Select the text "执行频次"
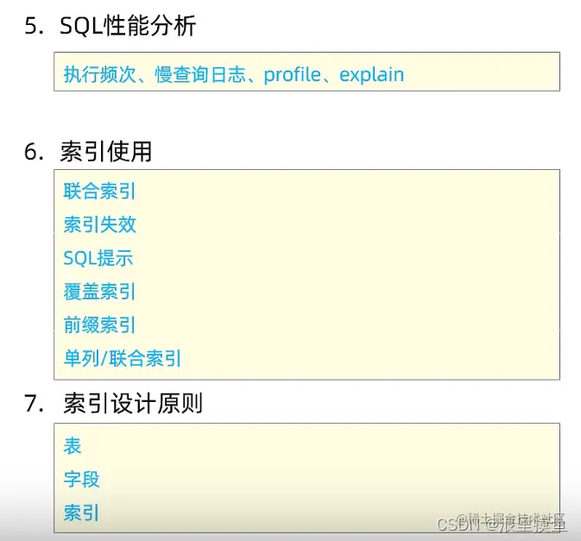Image resolution: width=581 pixels, height=541 pixels. (99, 74)
